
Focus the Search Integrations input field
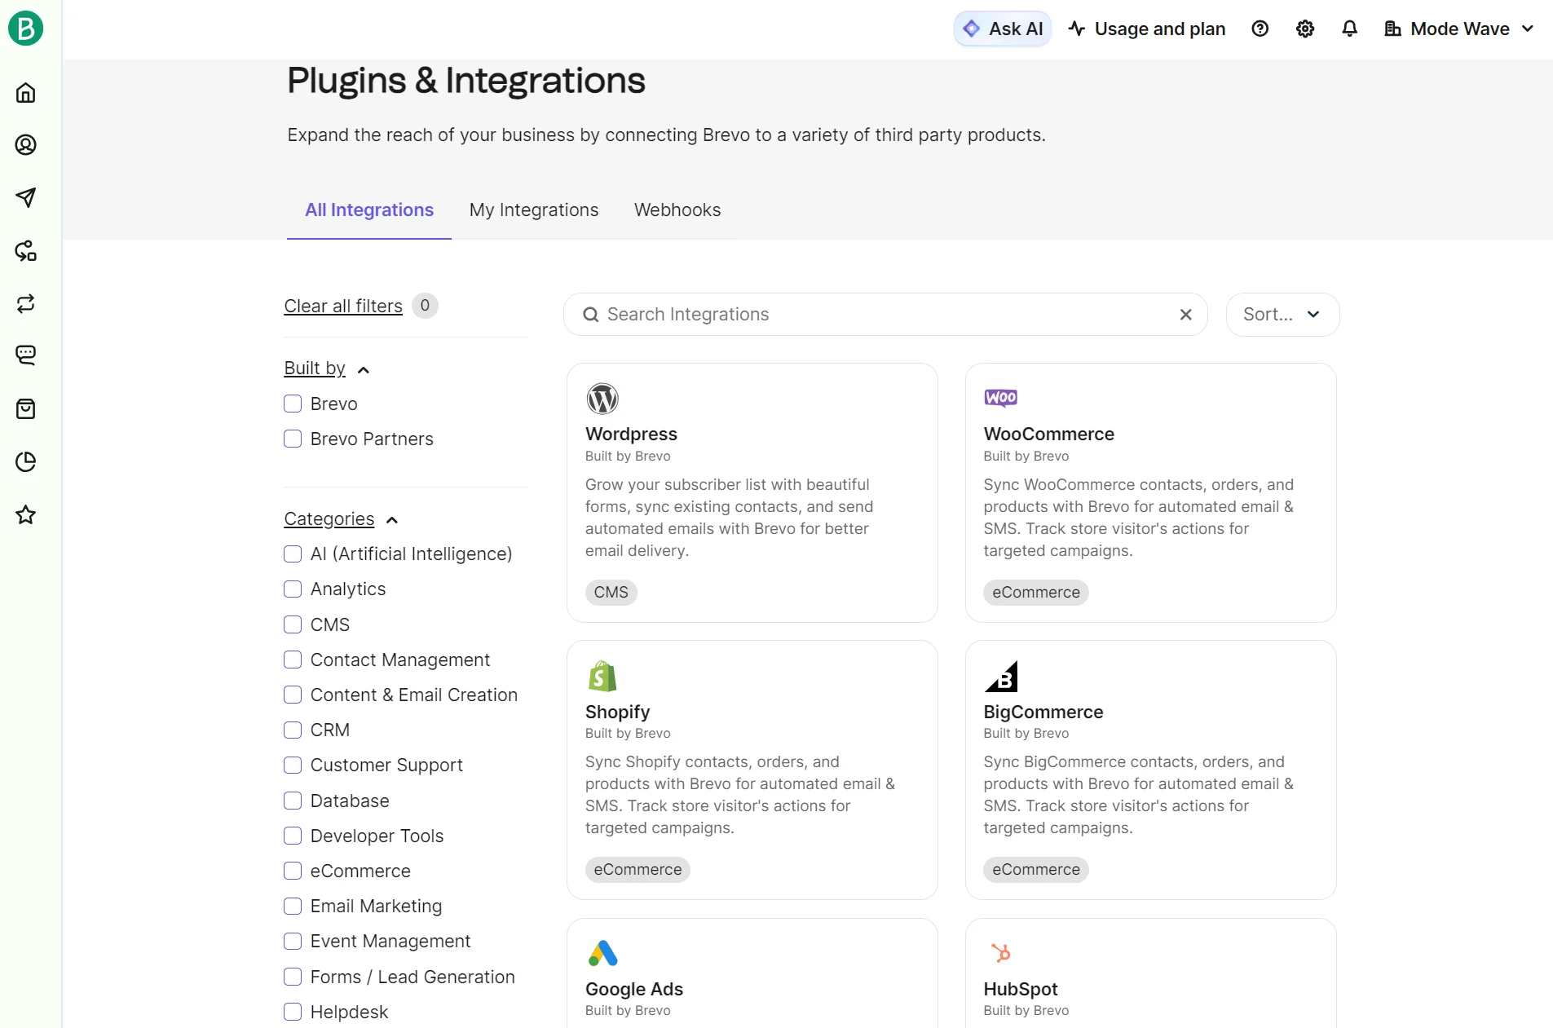[x=885, y=315]
